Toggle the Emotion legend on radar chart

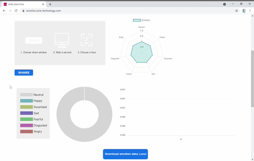(141, 20)
